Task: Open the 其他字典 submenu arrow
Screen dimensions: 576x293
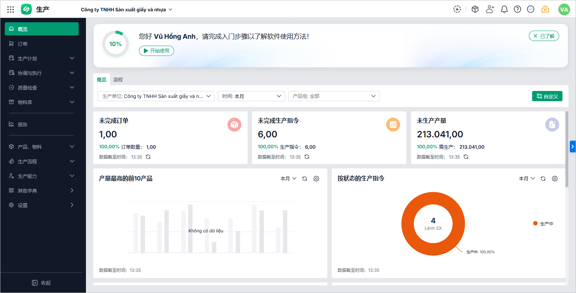Action: pos(72,190)
